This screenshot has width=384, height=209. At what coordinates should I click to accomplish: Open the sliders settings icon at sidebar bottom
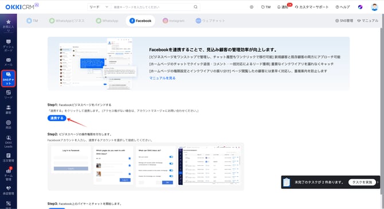coord(9,204)
